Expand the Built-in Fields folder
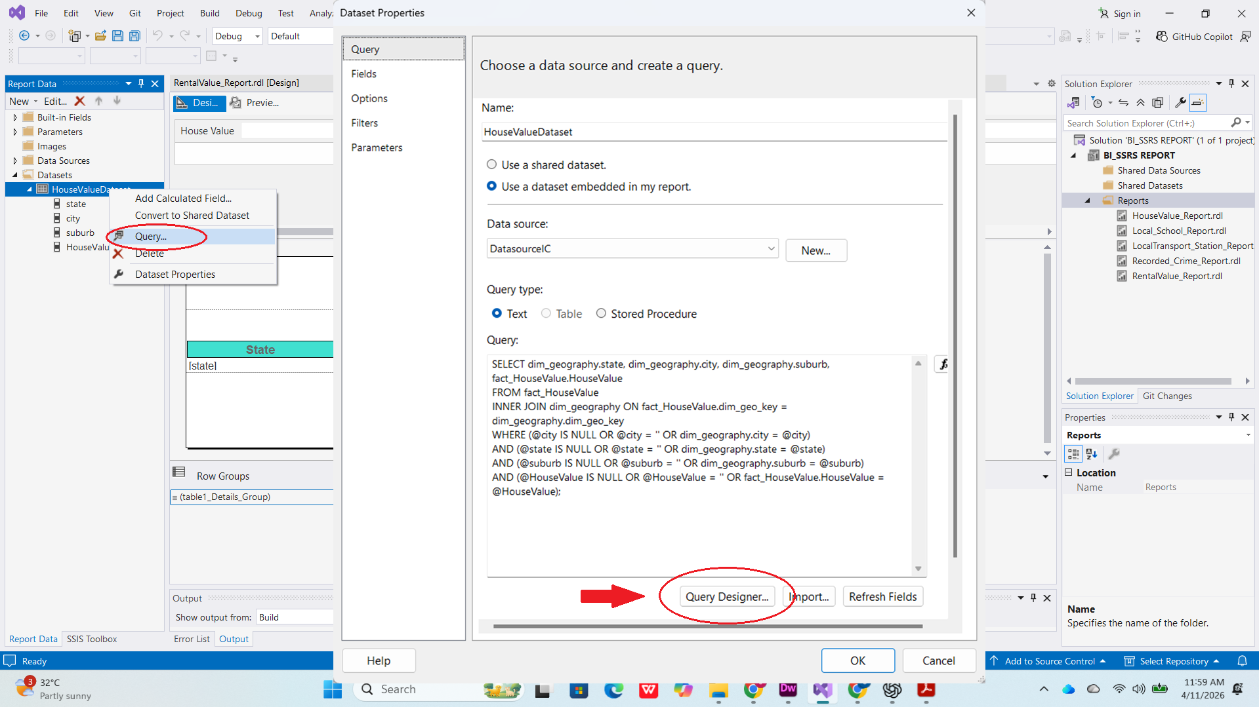This screenshot has width=1259, height=707. pyautogui.click(x=15, y=117)
